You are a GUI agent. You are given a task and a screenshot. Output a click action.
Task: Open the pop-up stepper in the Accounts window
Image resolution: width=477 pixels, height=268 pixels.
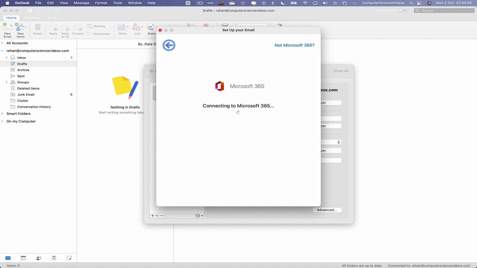pos(338,142)
